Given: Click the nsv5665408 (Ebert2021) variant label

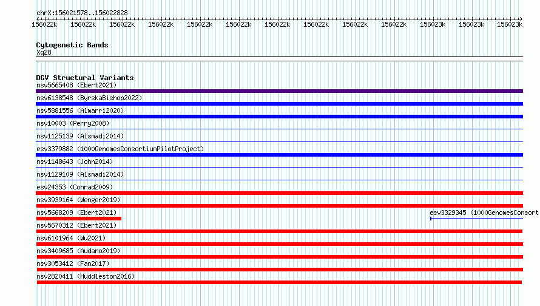Looking at the screenshot, I should pyautogui.click(x=76, y=85).
